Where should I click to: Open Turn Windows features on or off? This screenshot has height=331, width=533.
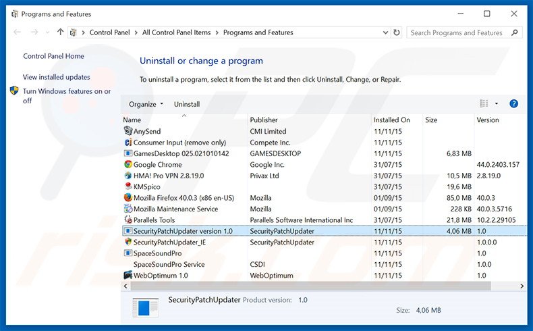tap(67, 96)
